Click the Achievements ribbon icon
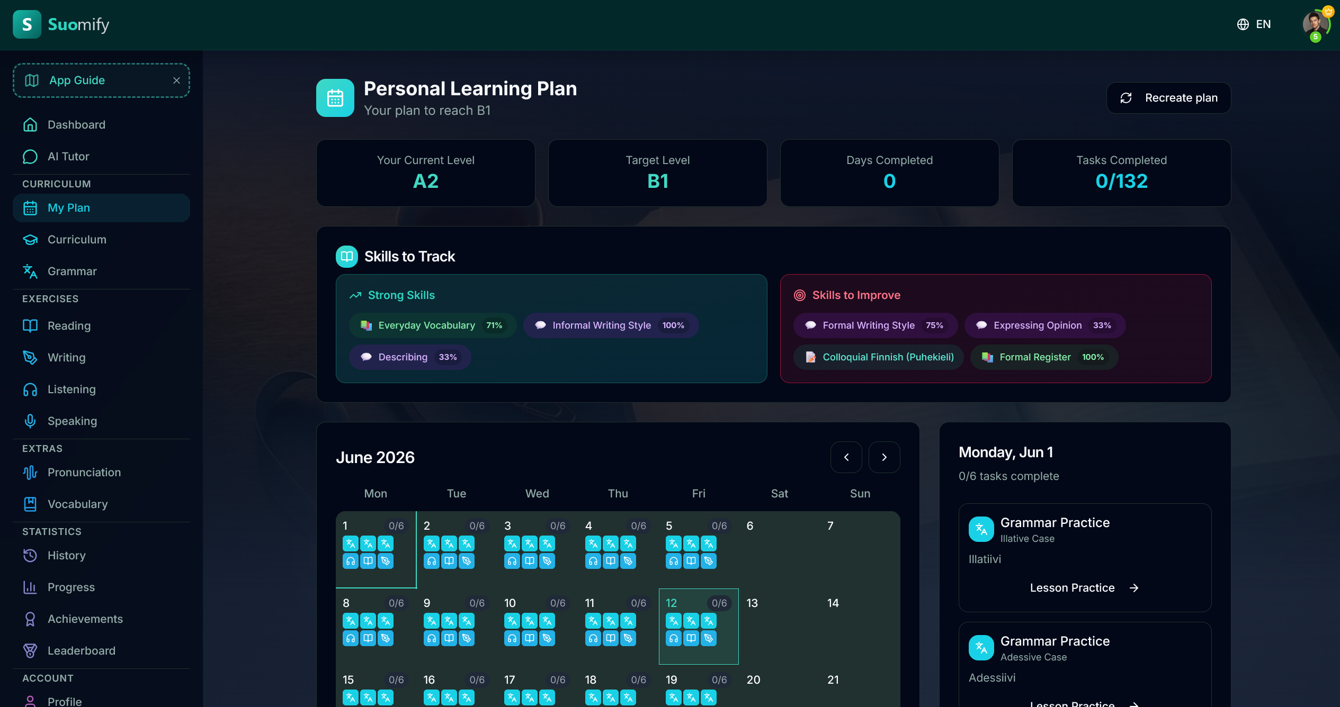The width and height of the screenshot is (1340, 707). tap(30, 619)
